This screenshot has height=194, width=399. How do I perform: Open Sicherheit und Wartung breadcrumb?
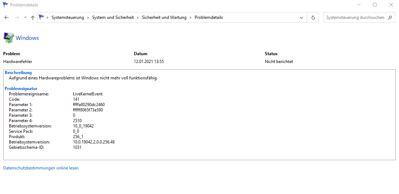click(164, 17)
